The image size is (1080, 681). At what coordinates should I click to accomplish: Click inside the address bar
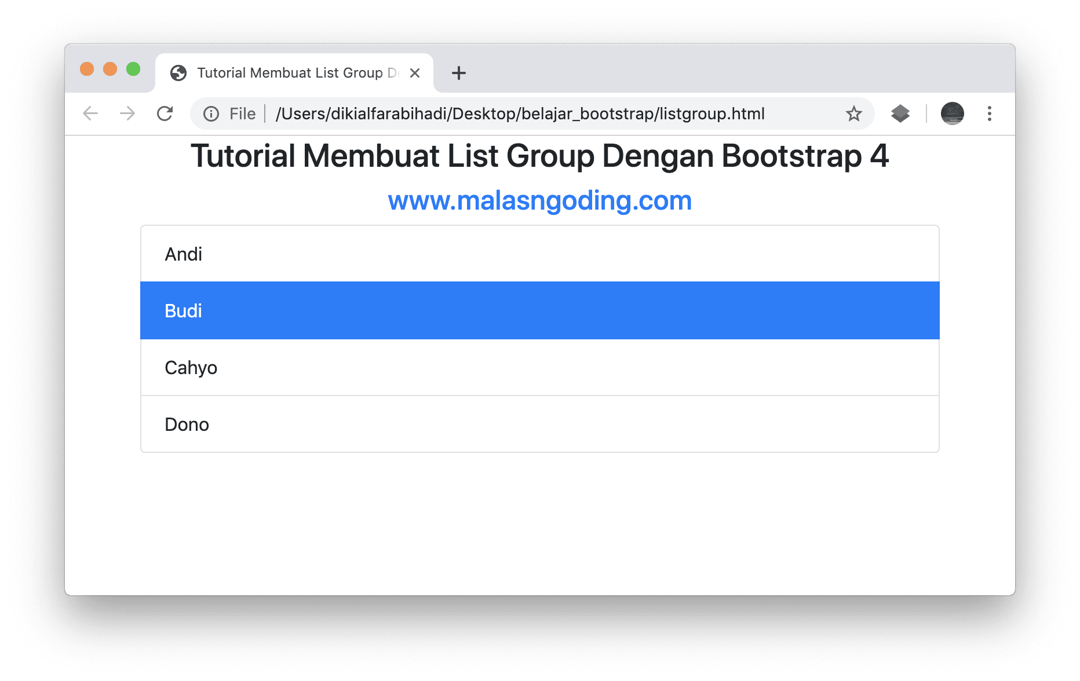(x=521, y=113)
